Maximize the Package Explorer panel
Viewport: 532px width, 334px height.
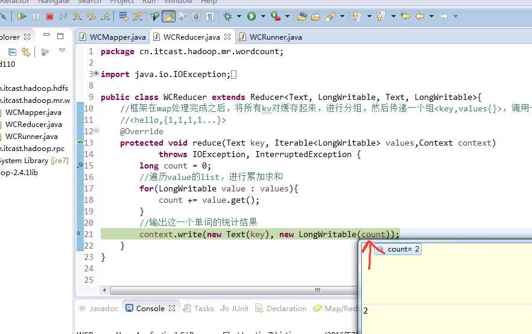click(60, 36)
